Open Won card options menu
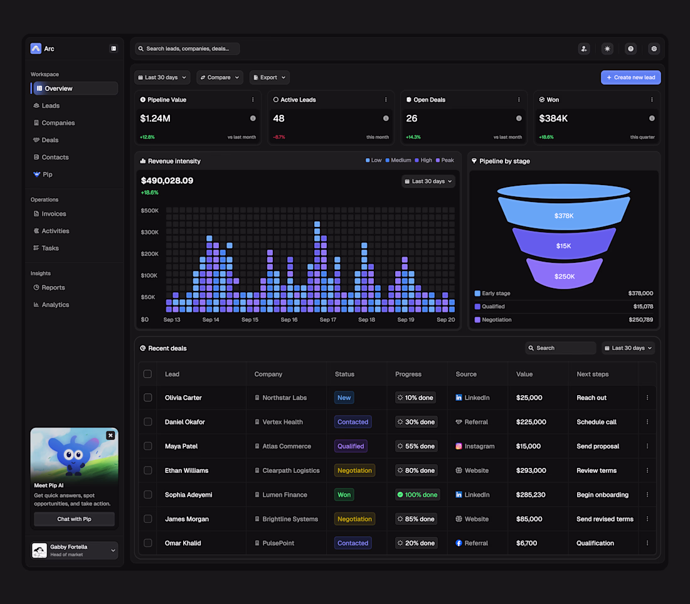Viewport: 690px width, 604px height. pyautogui.click(x=652, y=100)
